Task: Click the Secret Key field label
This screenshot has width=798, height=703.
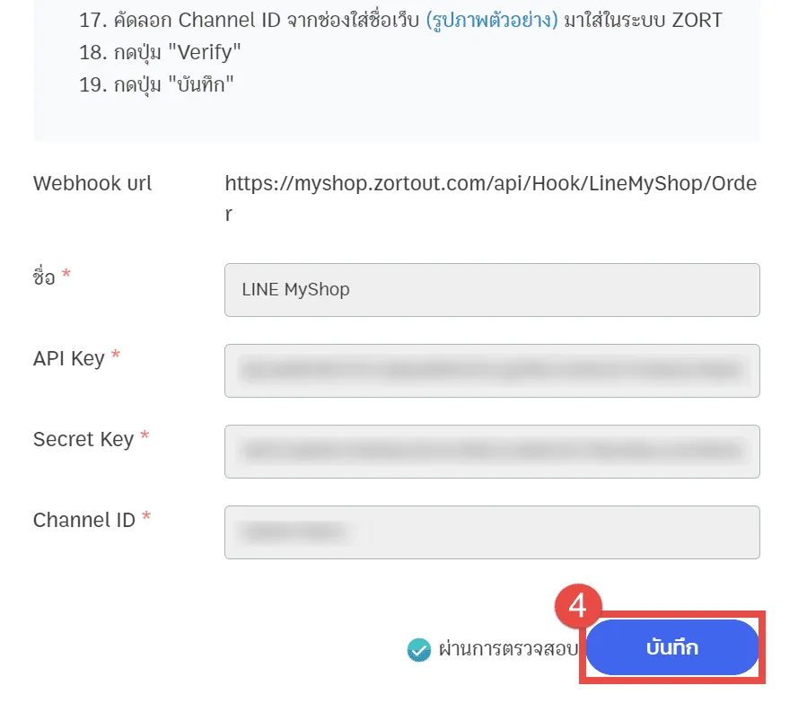Action: (x=83, y=439)
